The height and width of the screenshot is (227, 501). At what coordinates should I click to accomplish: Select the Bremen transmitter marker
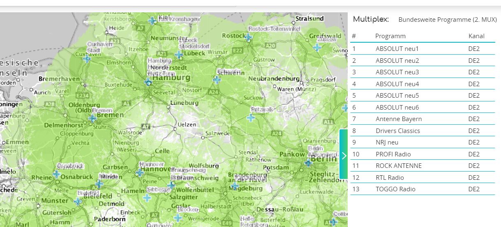click(x=92, y=119)
